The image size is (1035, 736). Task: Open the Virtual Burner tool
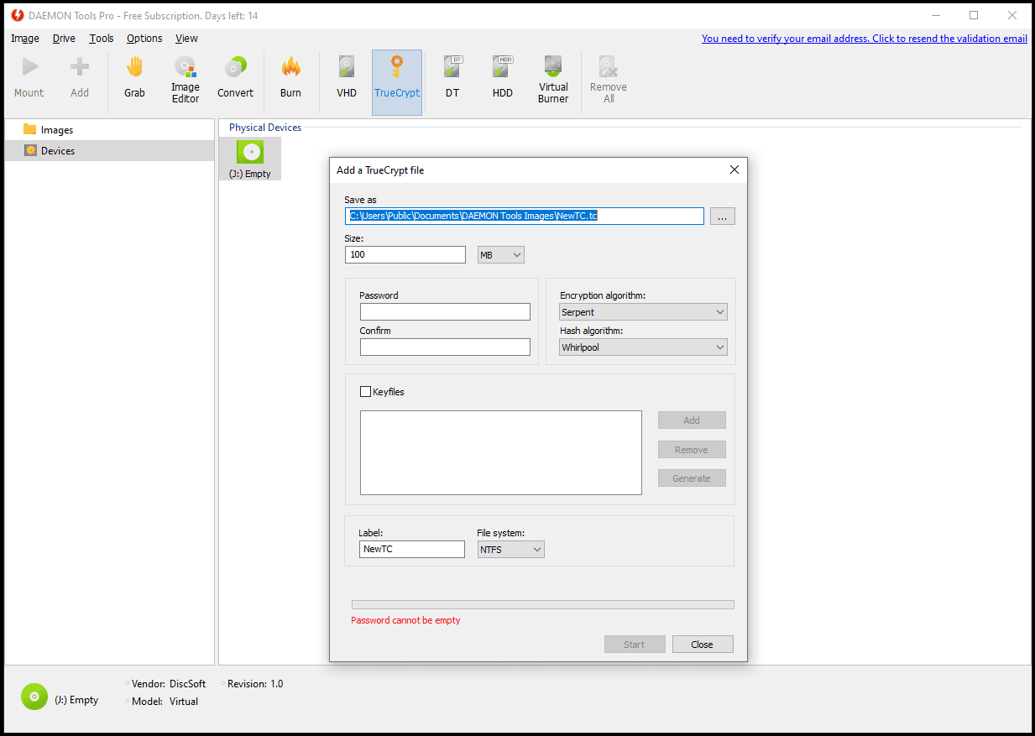tap(553, 81)
